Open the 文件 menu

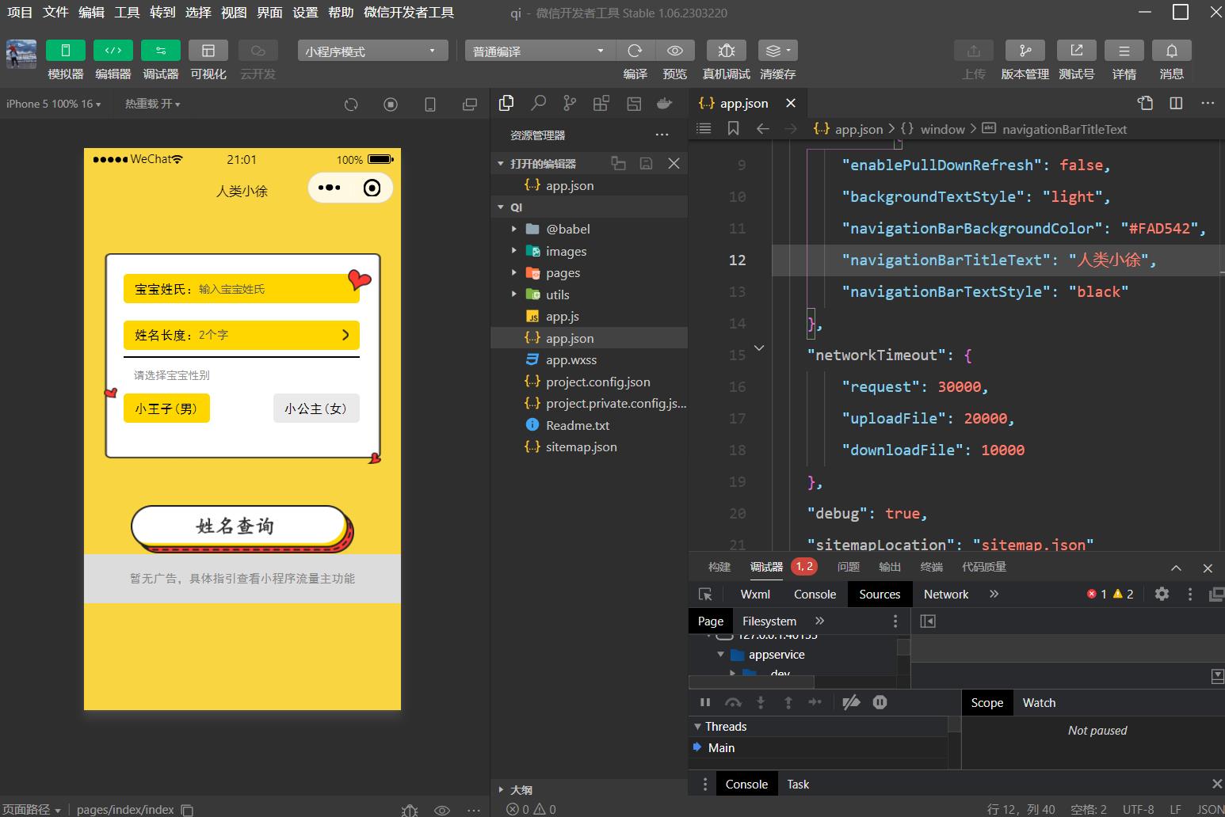tap(55, 13)
